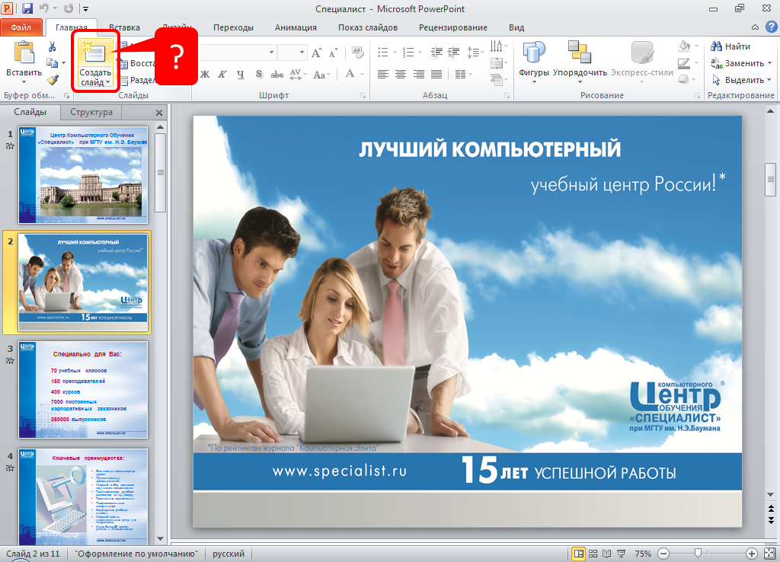Select the Format Painter brush icon
Image resolution: width=780 pixels, height=562 pixels.
pyautogui.click(x=53, y=80)
